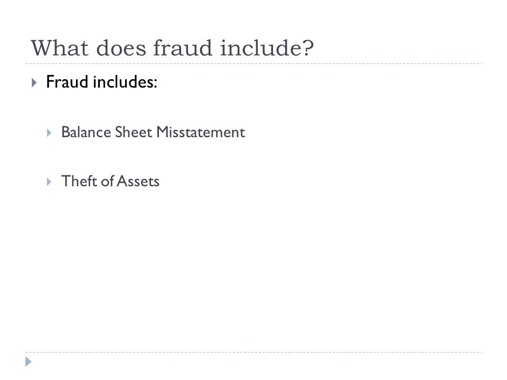The height and width of the screenshot is (380, 507).
Task: Click the Balance Sheet Misstatement text
Action: 153,132
